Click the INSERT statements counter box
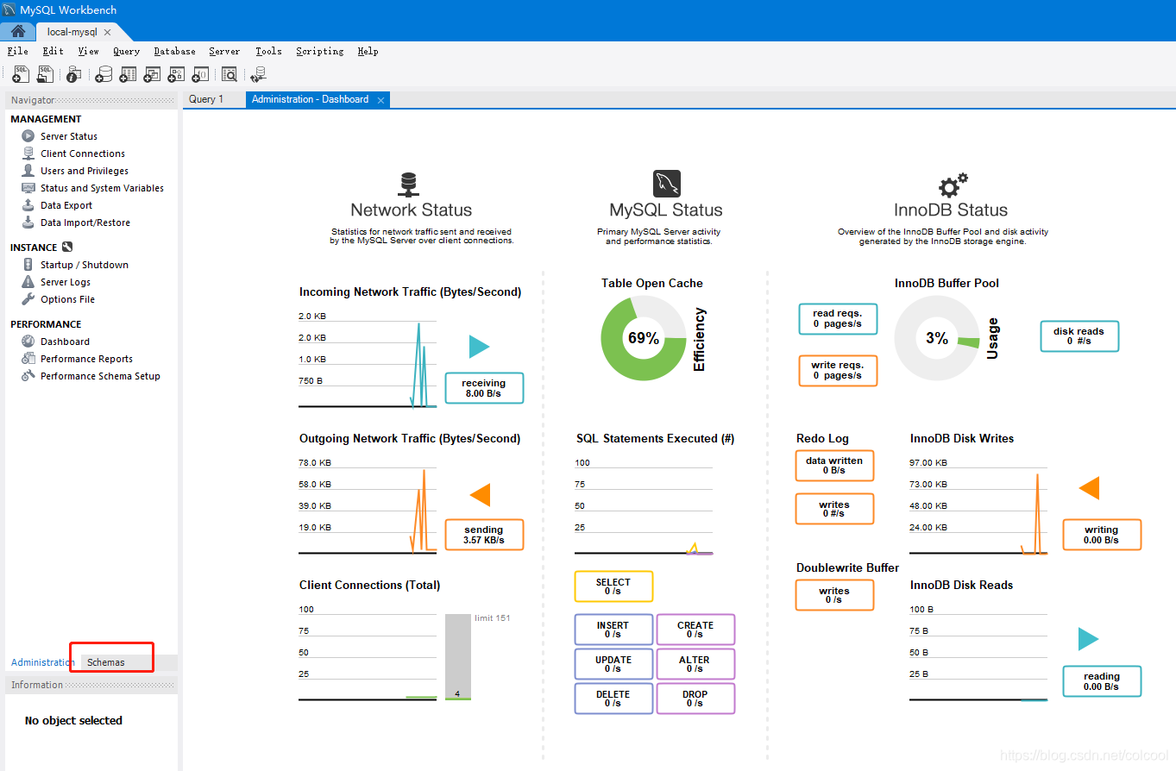This screenshot has width=1176, height=771. point(613,630)
